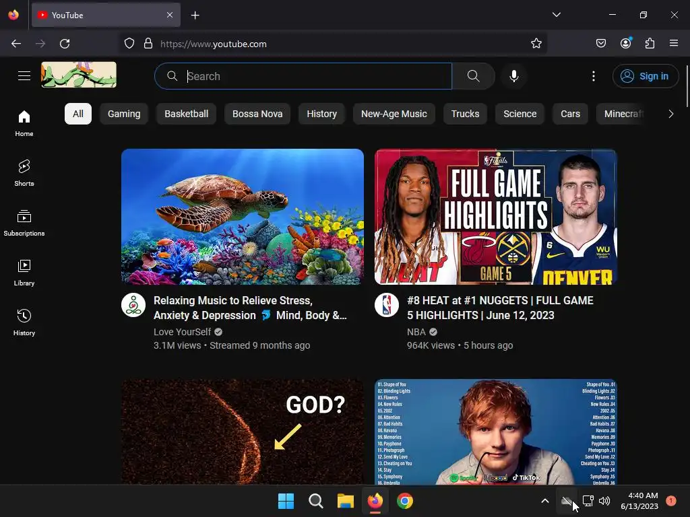Screen dimensions: 690x517
Task: Open the Ed Sheeran playlist thumbnail
Action: [496, 432]
